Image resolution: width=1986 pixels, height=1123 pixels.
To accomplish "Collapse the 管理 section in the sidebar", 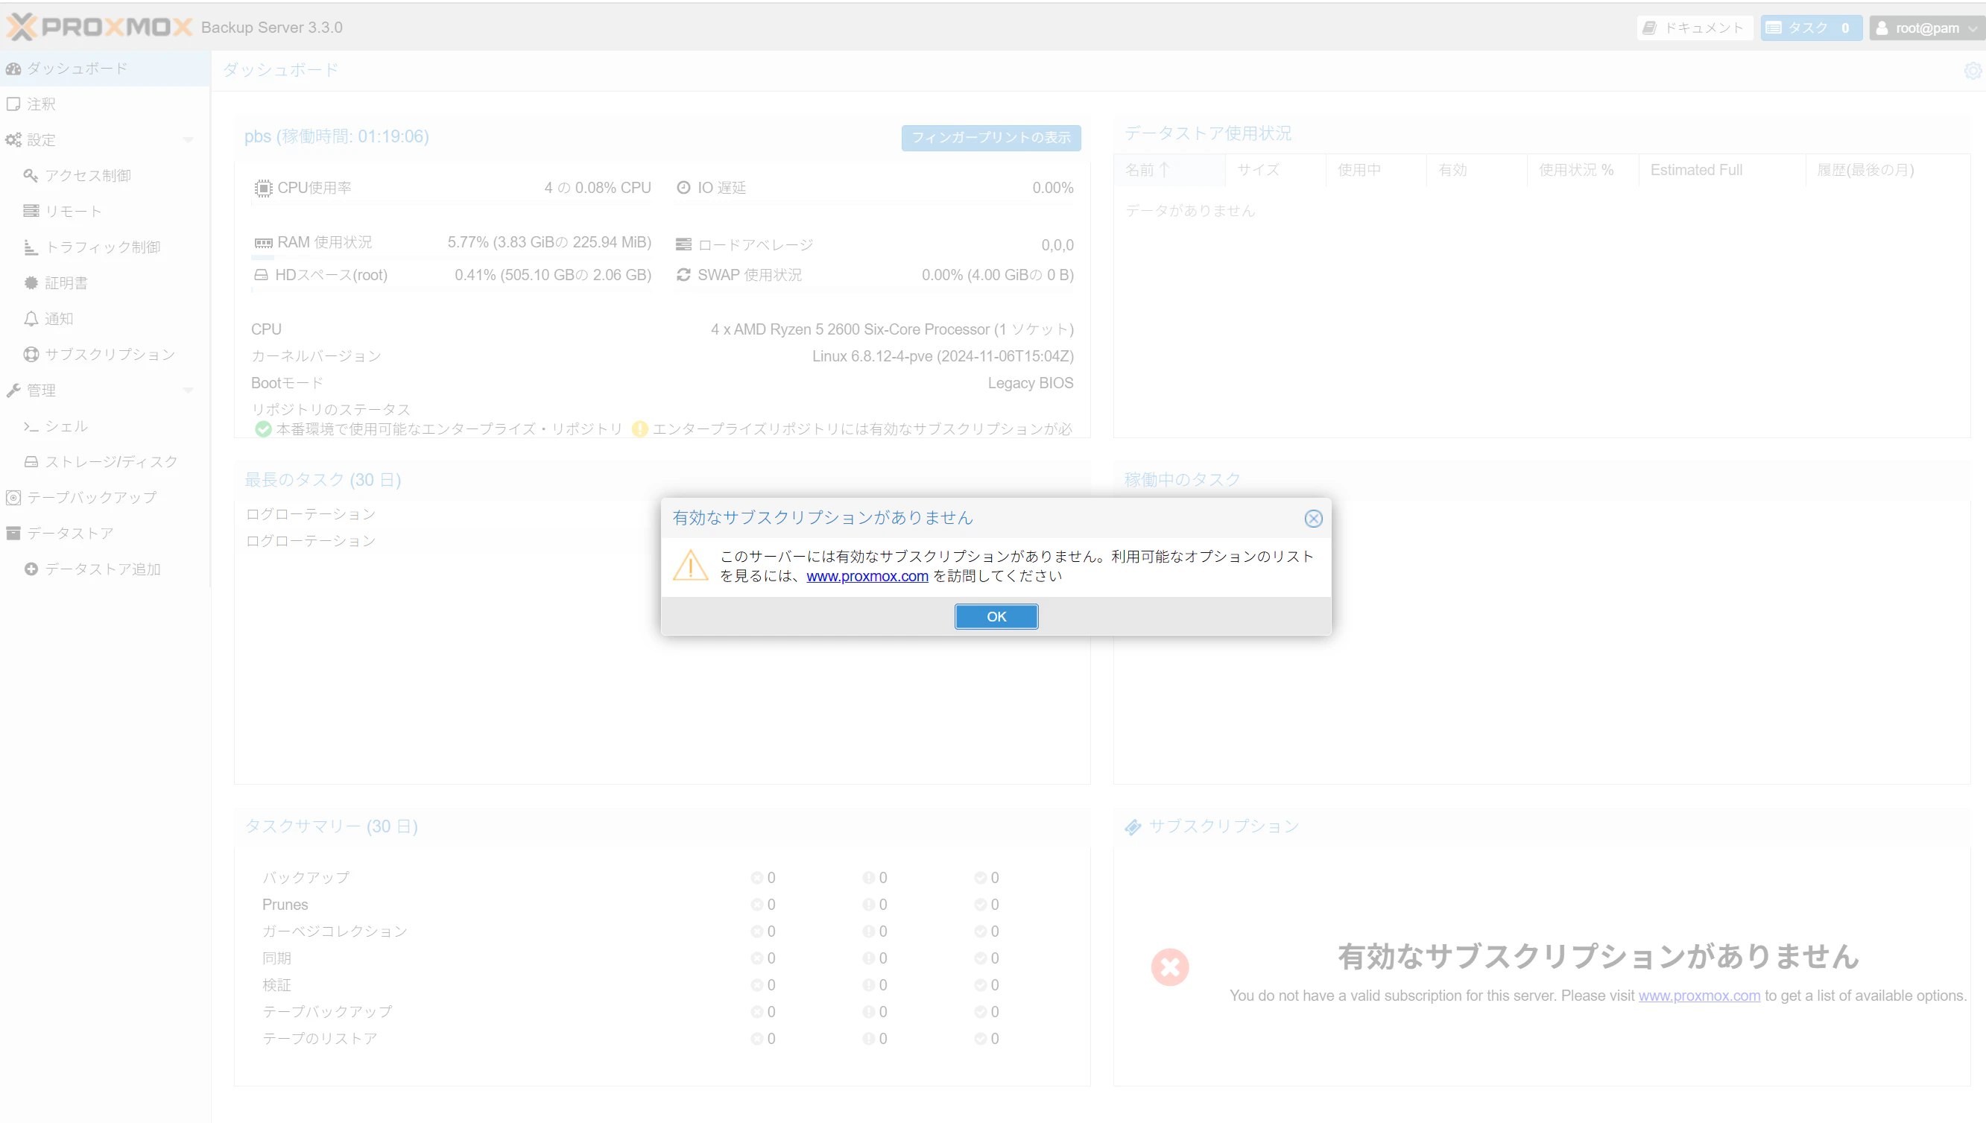I will tap(187, 390).
